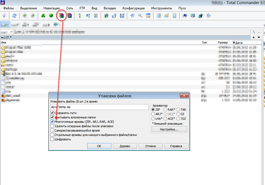Image resolution: width=265 pixels, height=185 pixels.
Task: Open the Конфигурация menu
Action: click(134, 8)
